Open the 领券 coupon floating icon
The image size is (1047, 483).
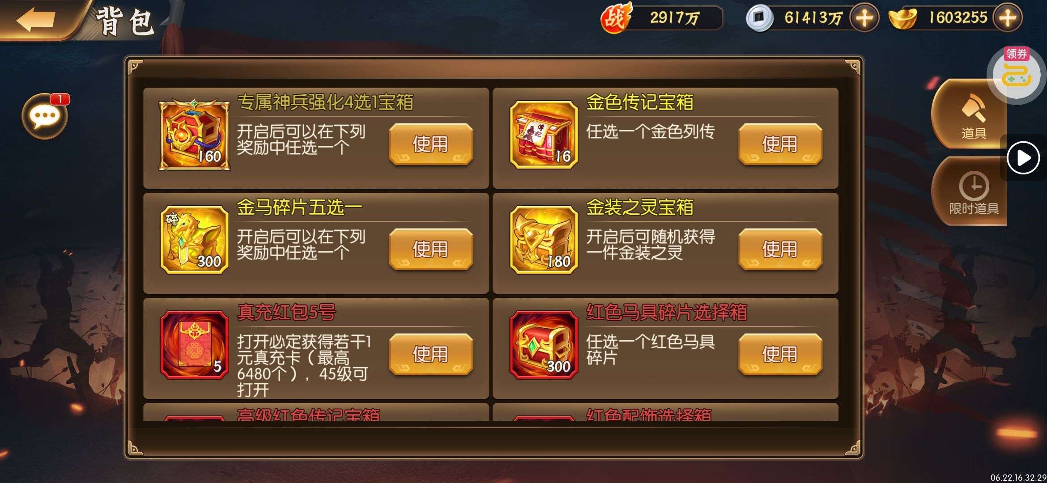pyautogui.click(x=1017, y=73)
